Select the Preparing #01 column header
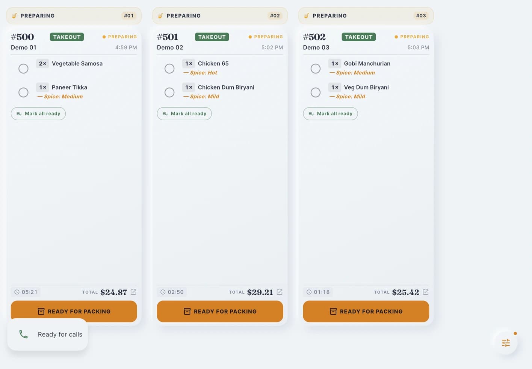Screen dimensions: 532x369 coord(74,16)
